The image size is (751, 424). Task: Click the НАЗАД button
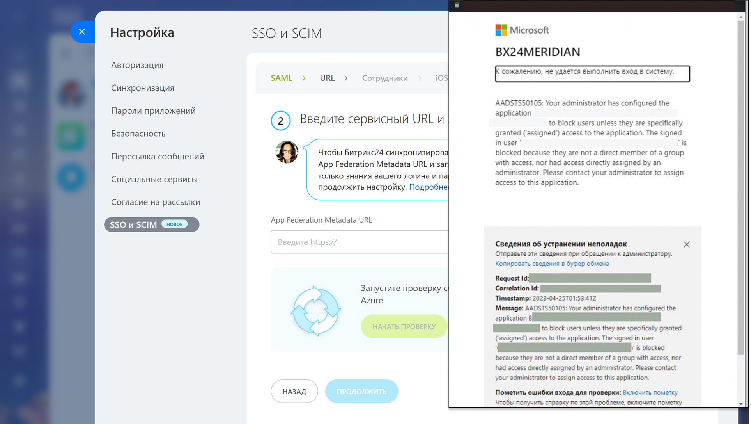click(294, 391)
